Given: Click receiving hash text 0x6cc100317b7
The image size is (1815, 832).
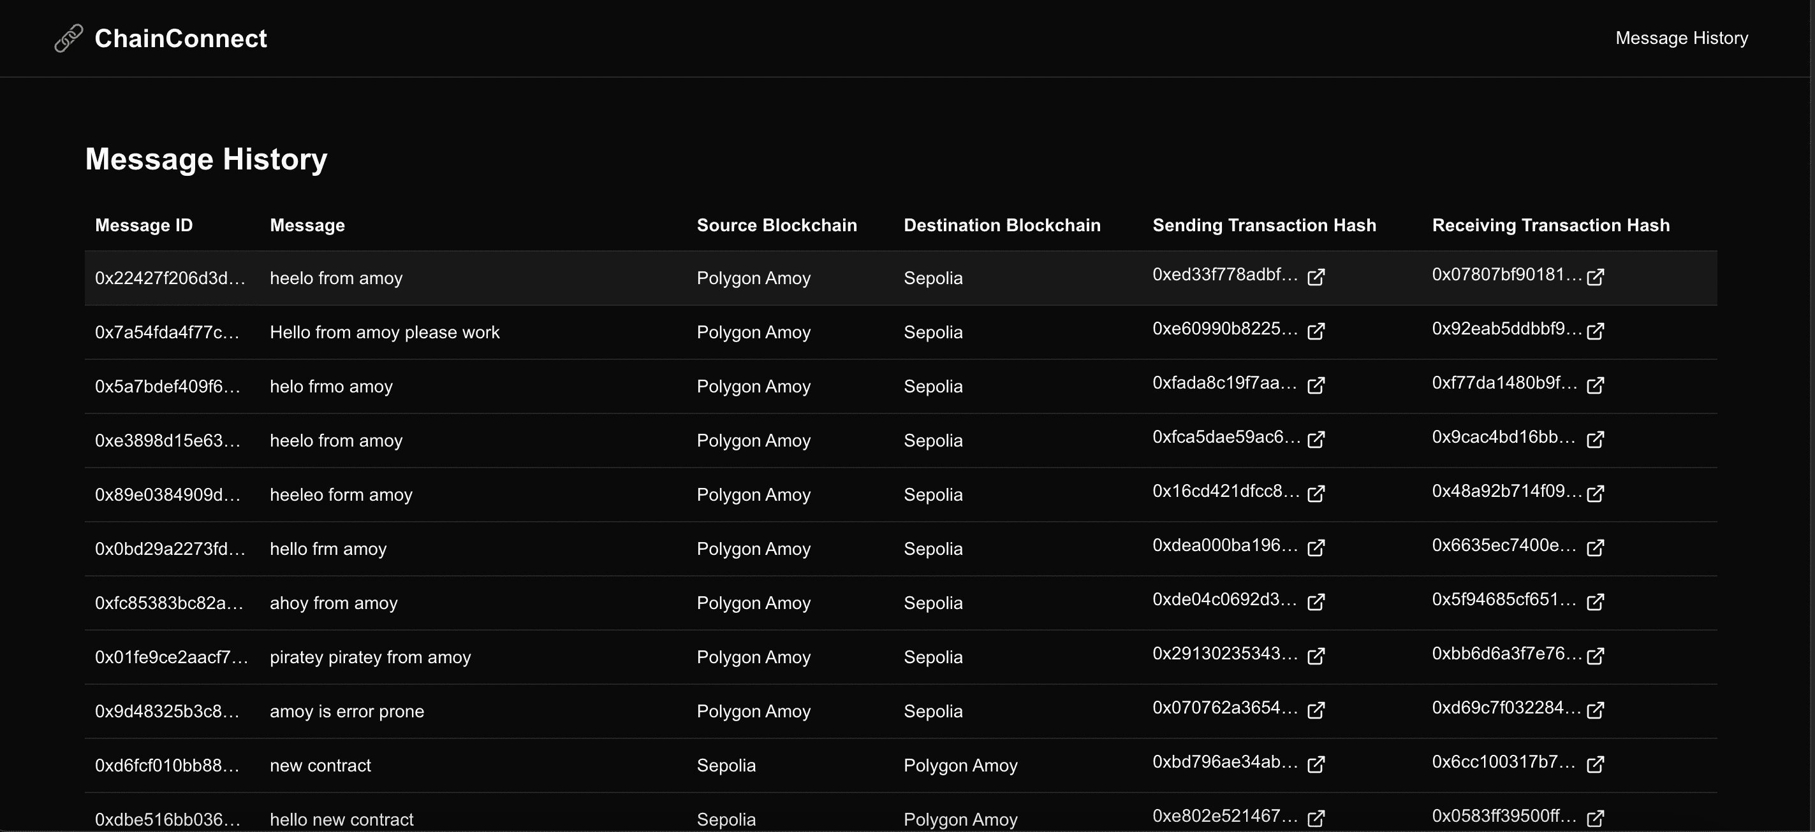Looking at the screenshot, I should (1504, 763).
